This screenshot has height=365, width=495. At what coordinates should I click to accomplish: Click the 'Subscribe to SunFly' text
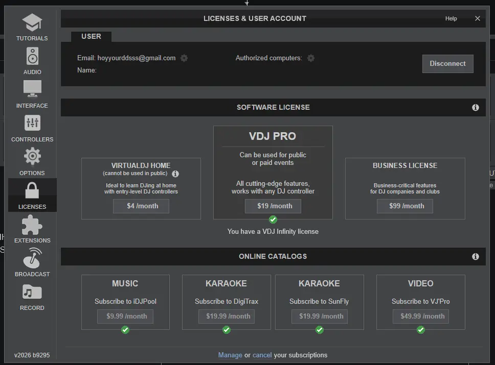click(x=319, y=302)
